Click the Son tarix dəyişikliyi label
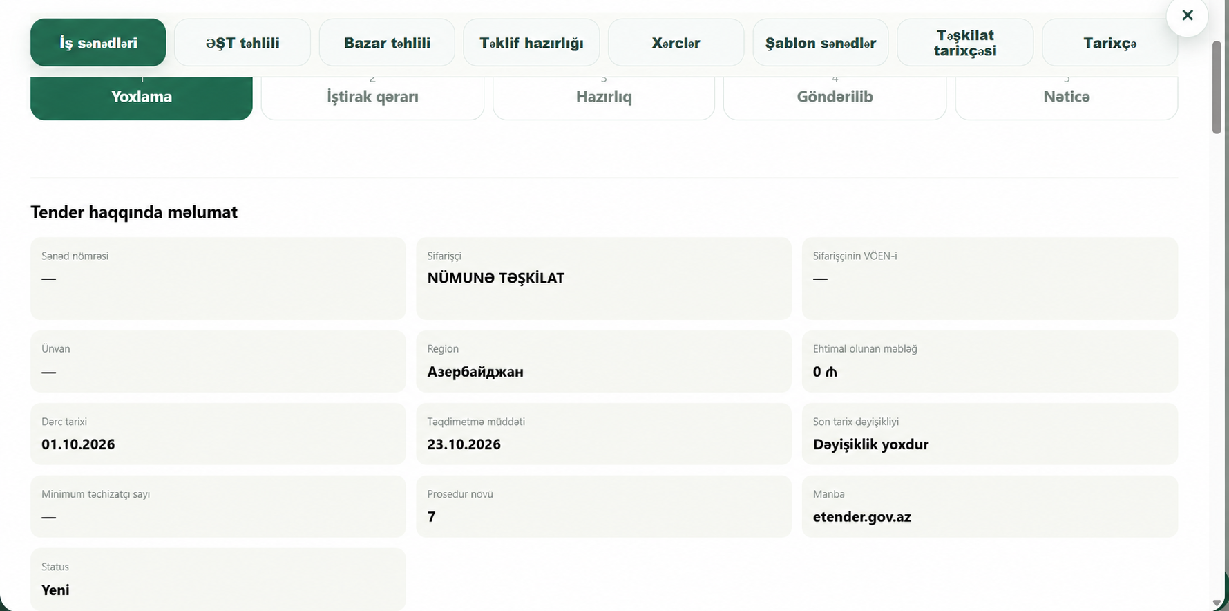Screen dimensions: 1229x611 pyautogui.click(x=855, y=422)
